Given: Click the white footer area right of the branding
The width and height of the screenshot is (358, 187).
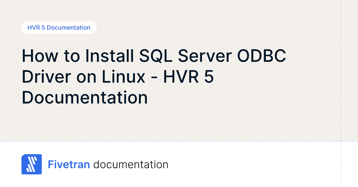Looking at the screenshot, I should coord(254,164).
